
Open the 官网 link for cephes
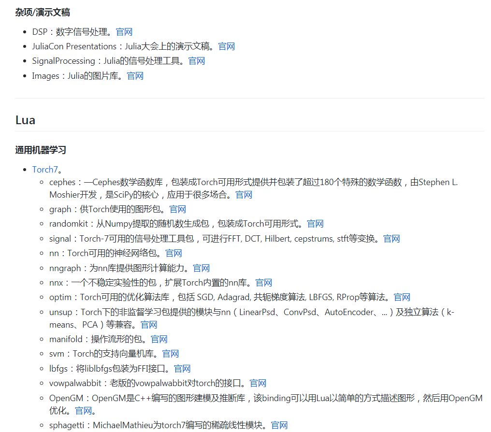tap(244, 195)
